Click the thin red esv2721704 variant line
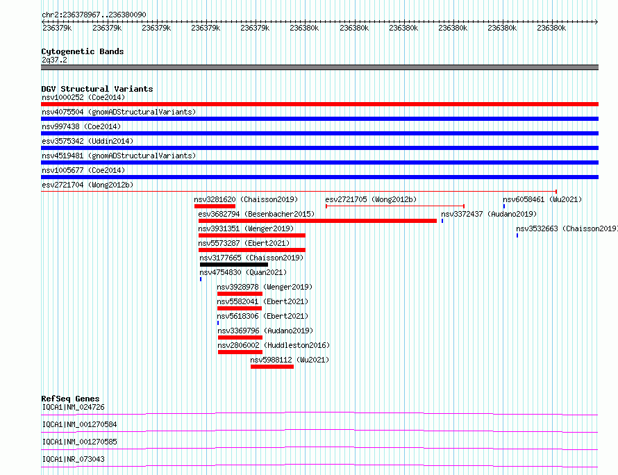 pos(299,192)
